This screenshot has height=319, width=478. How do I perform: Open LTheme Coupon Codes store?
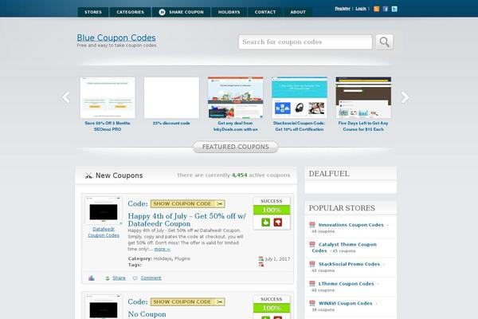pos(346,284)
